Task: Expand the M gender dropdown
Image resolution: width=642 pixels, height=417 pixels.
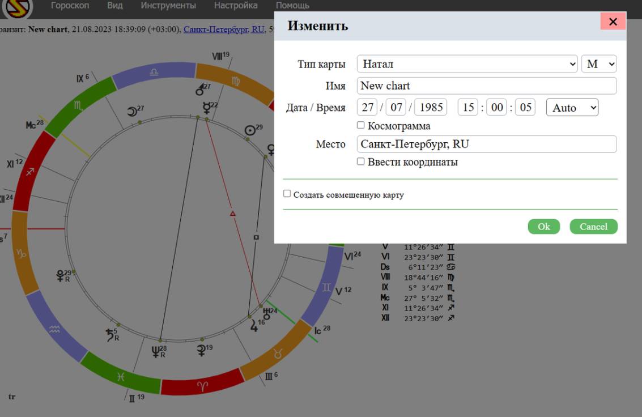Action: [598, 64]
